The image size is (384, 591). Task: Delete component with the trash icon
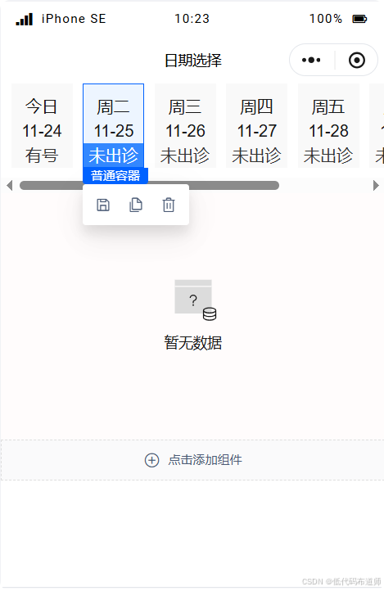(169, 205)
